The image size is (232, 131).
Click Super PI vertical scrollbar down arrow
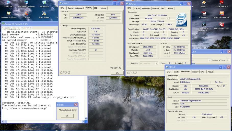[x=86, y=118]
